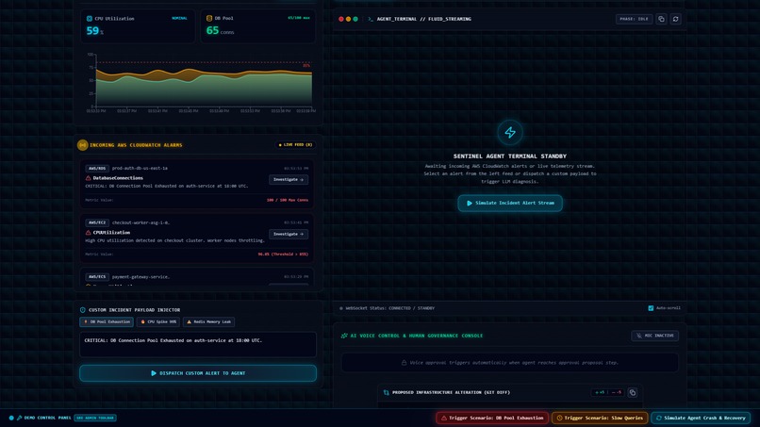Click the NOMINAL status label
Screen dimensions: 760x427
(179, 19)
